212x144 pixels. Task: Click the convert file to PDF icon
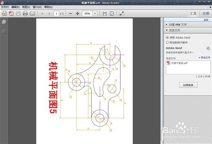(11, 14)
